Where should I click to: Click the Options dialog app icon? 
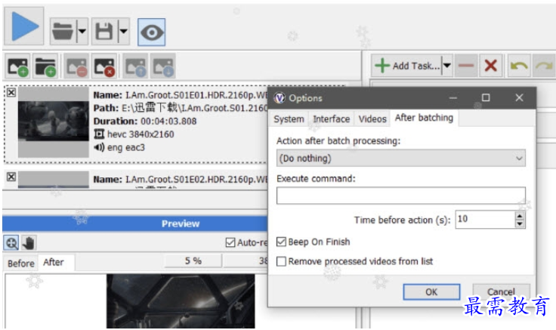[280, 98]
